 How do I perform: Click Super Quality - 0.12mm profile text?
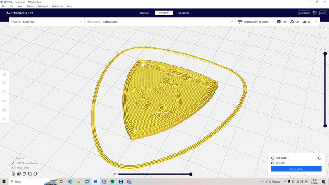coord(255,22)
